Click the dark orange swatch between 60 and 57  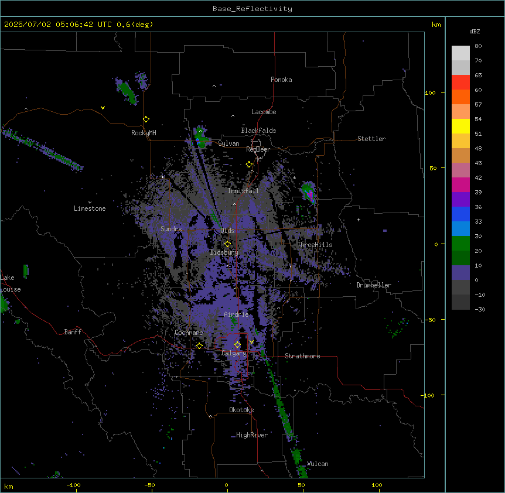click(460, 97)
